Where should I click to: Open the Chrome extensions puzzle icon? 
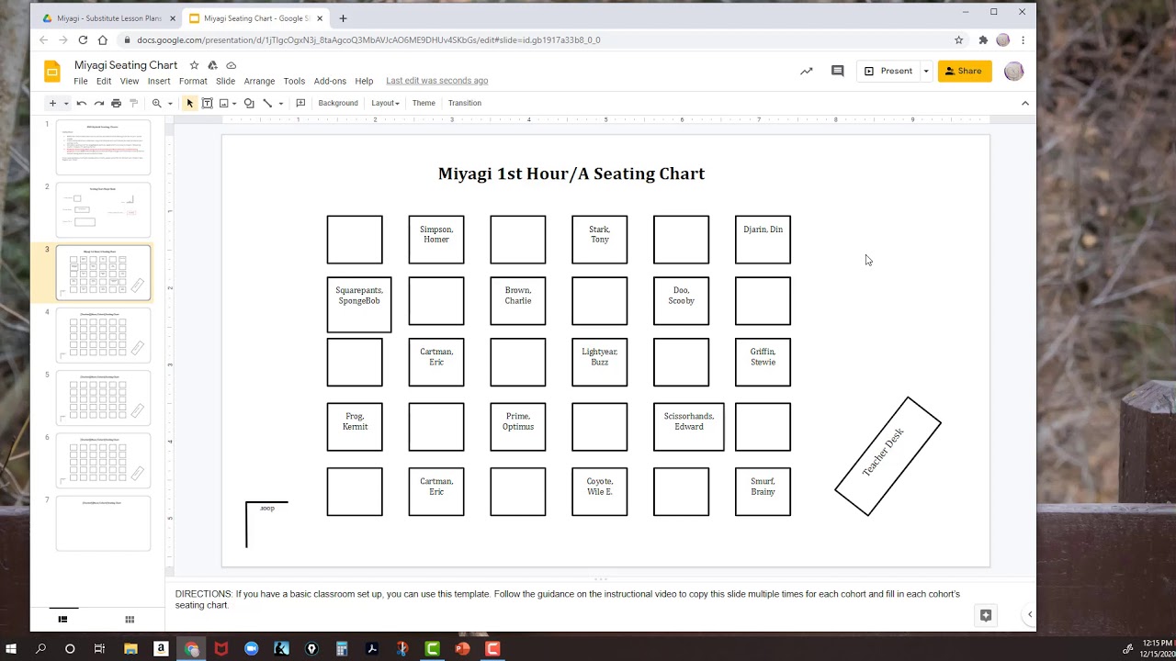click(983, 40)
